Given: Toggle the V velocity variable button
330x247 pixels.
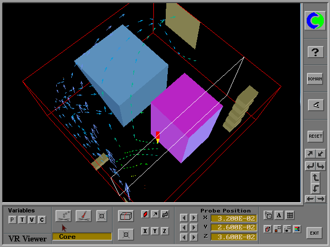Looking at the screenshot, I should click(32, 220).
